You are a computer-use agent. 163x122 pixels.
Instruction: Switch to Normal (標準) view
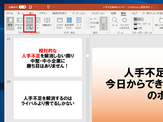pyautogui.click(x=10, y=23)
